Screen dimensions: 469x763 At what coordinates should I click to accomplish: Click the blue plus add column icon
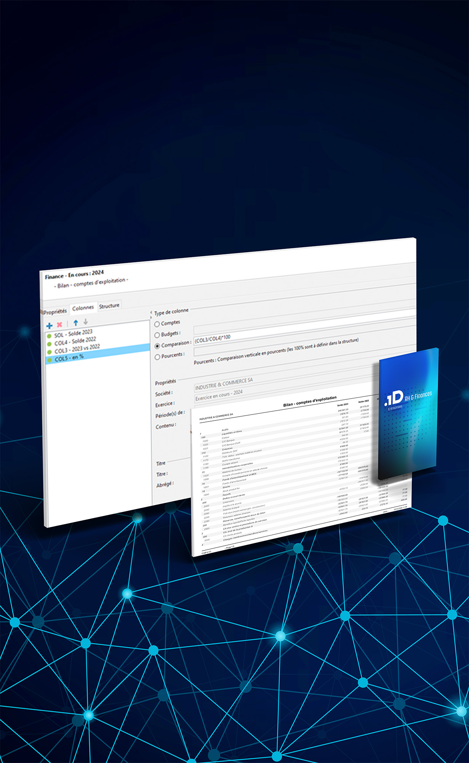tap(49, 325)
